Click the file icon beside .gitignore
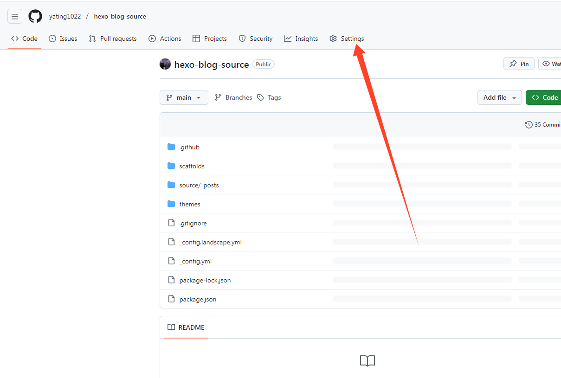This screenshot has height=378, width=561. [x=171, y=223]
